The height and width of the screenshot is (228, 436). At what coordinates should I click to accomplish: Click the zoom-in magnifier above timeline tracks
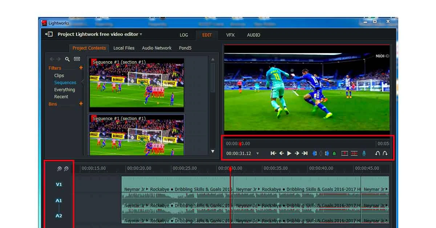pyautogui.click(x=59, y=168)
